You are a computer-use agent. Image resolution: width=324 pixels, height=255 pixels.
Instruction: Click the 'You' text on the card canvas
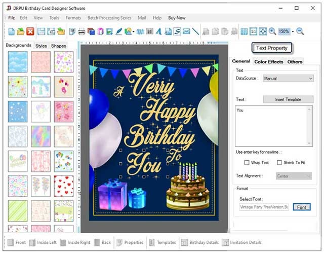tap(144, 164)
